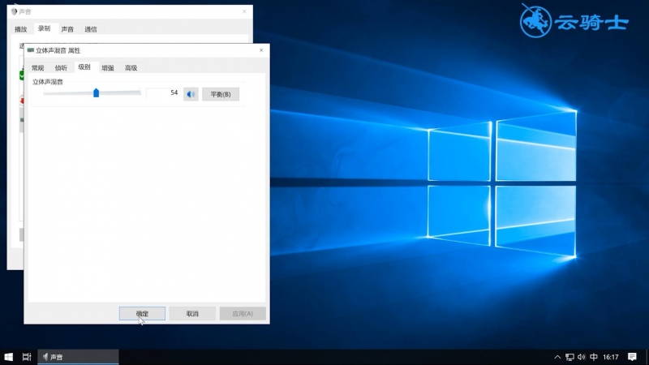Screen dimensions: 649x365
Task: Open the Action Center notification icon
Action: [x=632, y=357]
